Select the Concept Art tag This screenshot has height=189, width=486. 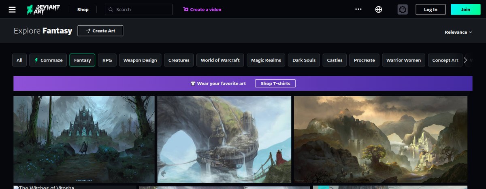445,60
